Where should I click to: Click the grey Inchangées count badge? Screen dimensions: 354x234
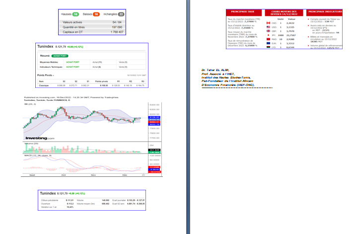pos(121,14)
